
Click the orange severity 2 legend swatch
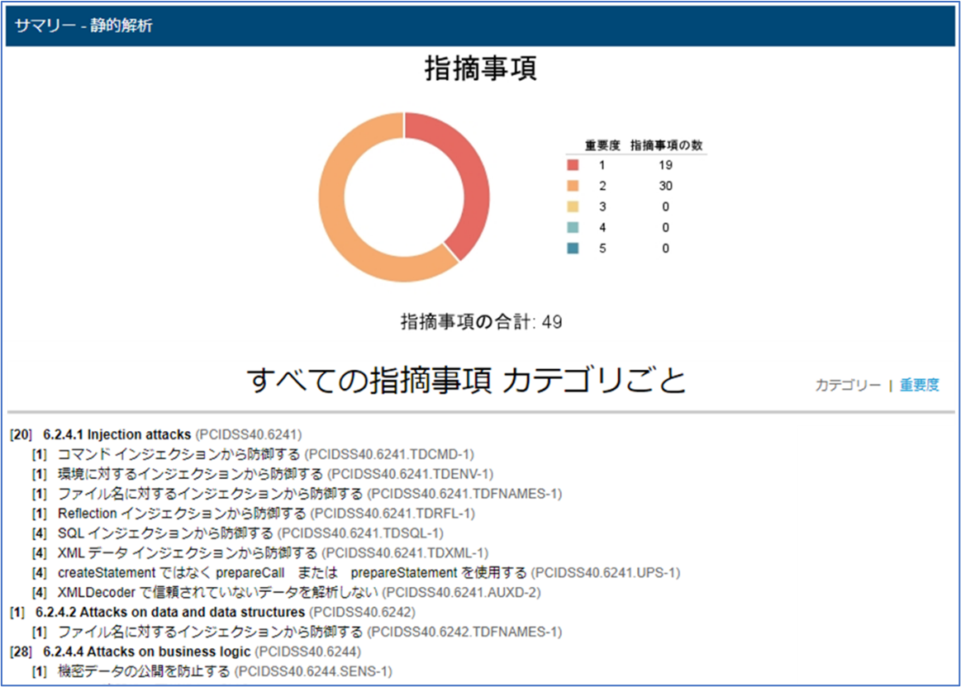(x=573, y=186)
